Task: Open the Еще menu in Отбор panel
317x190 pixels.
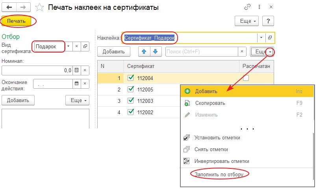Action: (x=78, y=100)
